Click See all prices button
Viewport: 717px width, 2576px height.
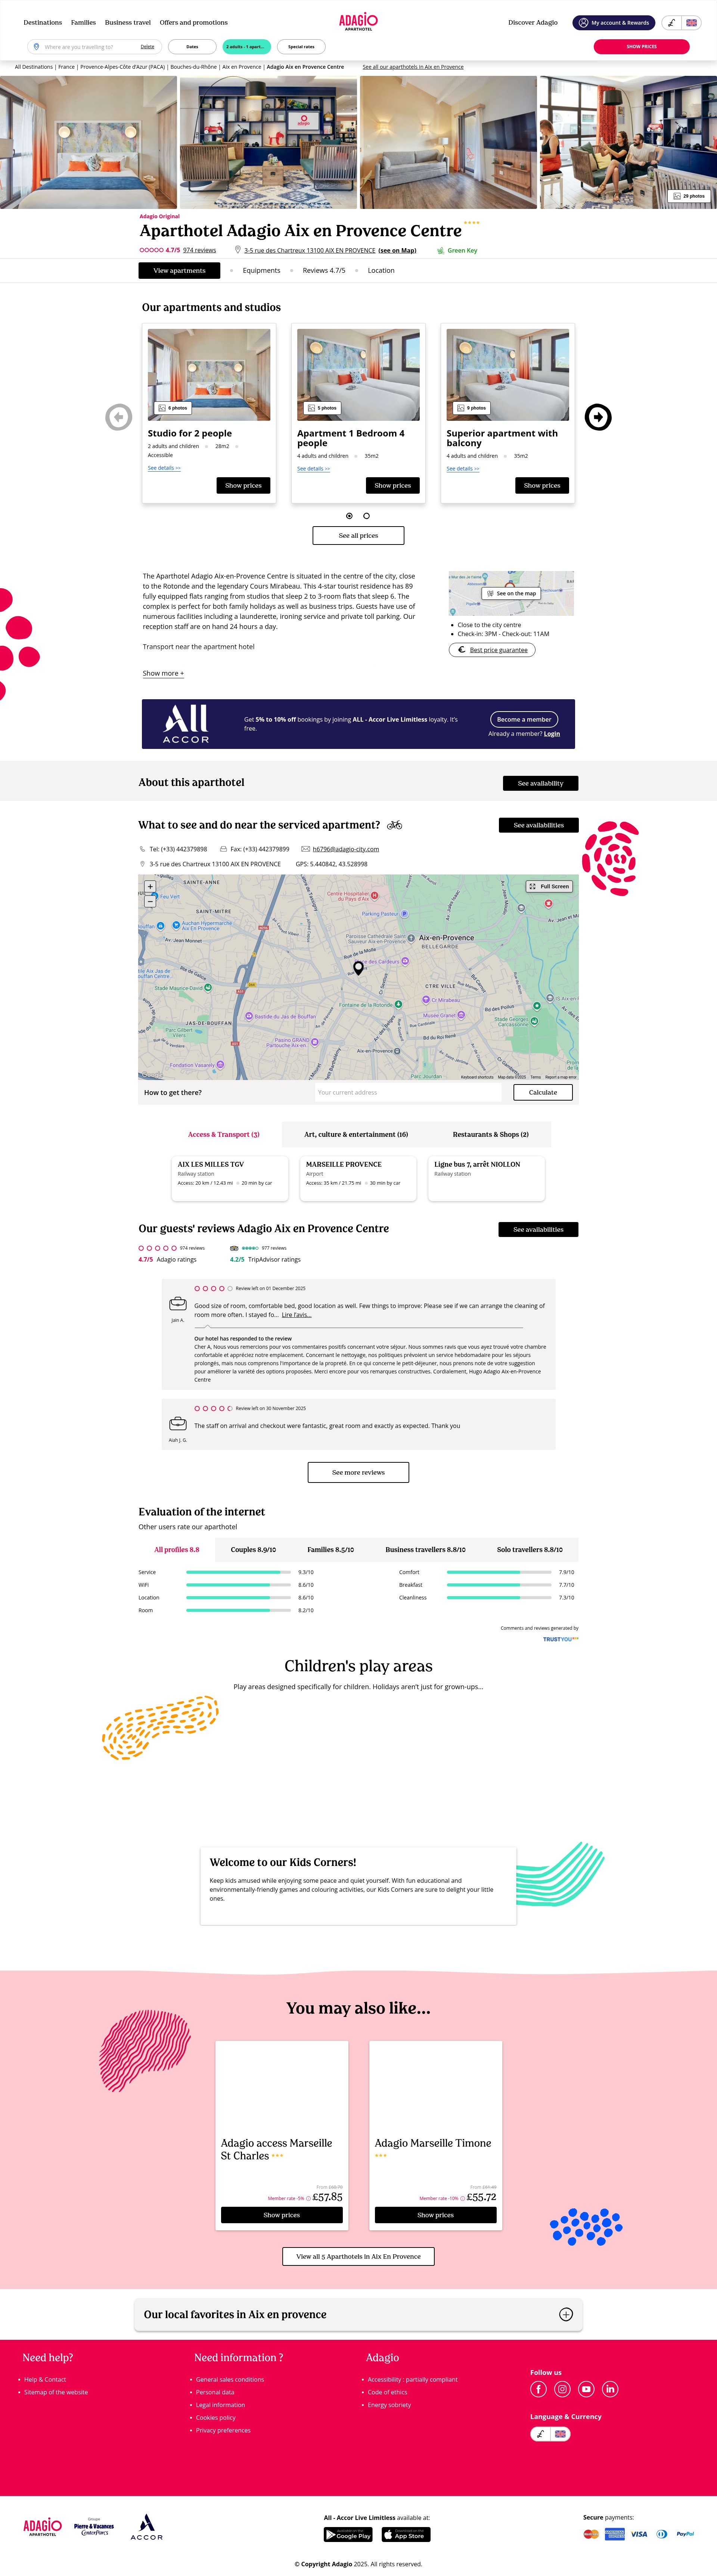pos(358,535)
